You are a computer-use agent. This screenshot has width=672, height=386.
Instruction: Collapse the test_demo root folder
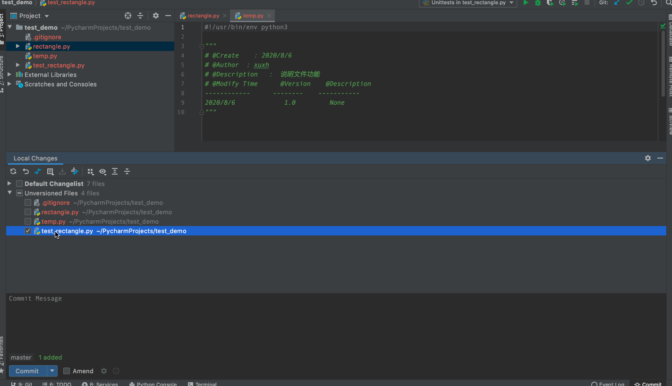click(10, 27)
